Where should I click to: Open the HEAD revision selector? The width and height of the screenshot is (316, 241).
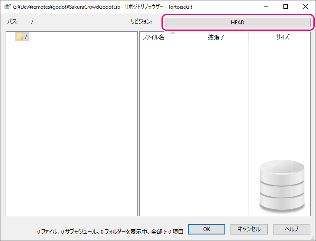(237, 22)
